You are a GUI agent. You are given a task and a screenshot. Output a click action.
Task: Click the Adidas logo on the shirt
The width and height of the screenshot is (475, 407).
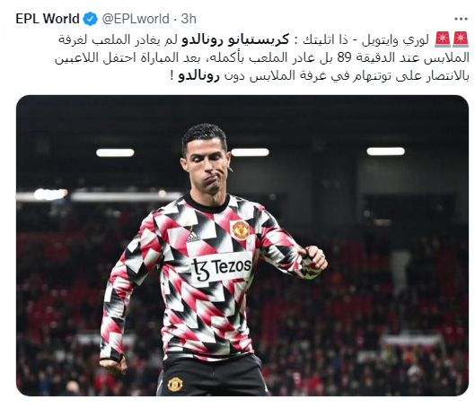pos(193,237)
